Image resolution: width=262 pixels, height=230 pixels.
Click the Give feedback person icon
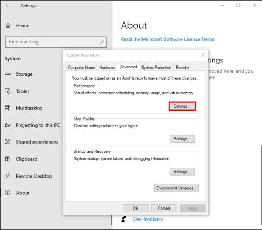(124, 219)
